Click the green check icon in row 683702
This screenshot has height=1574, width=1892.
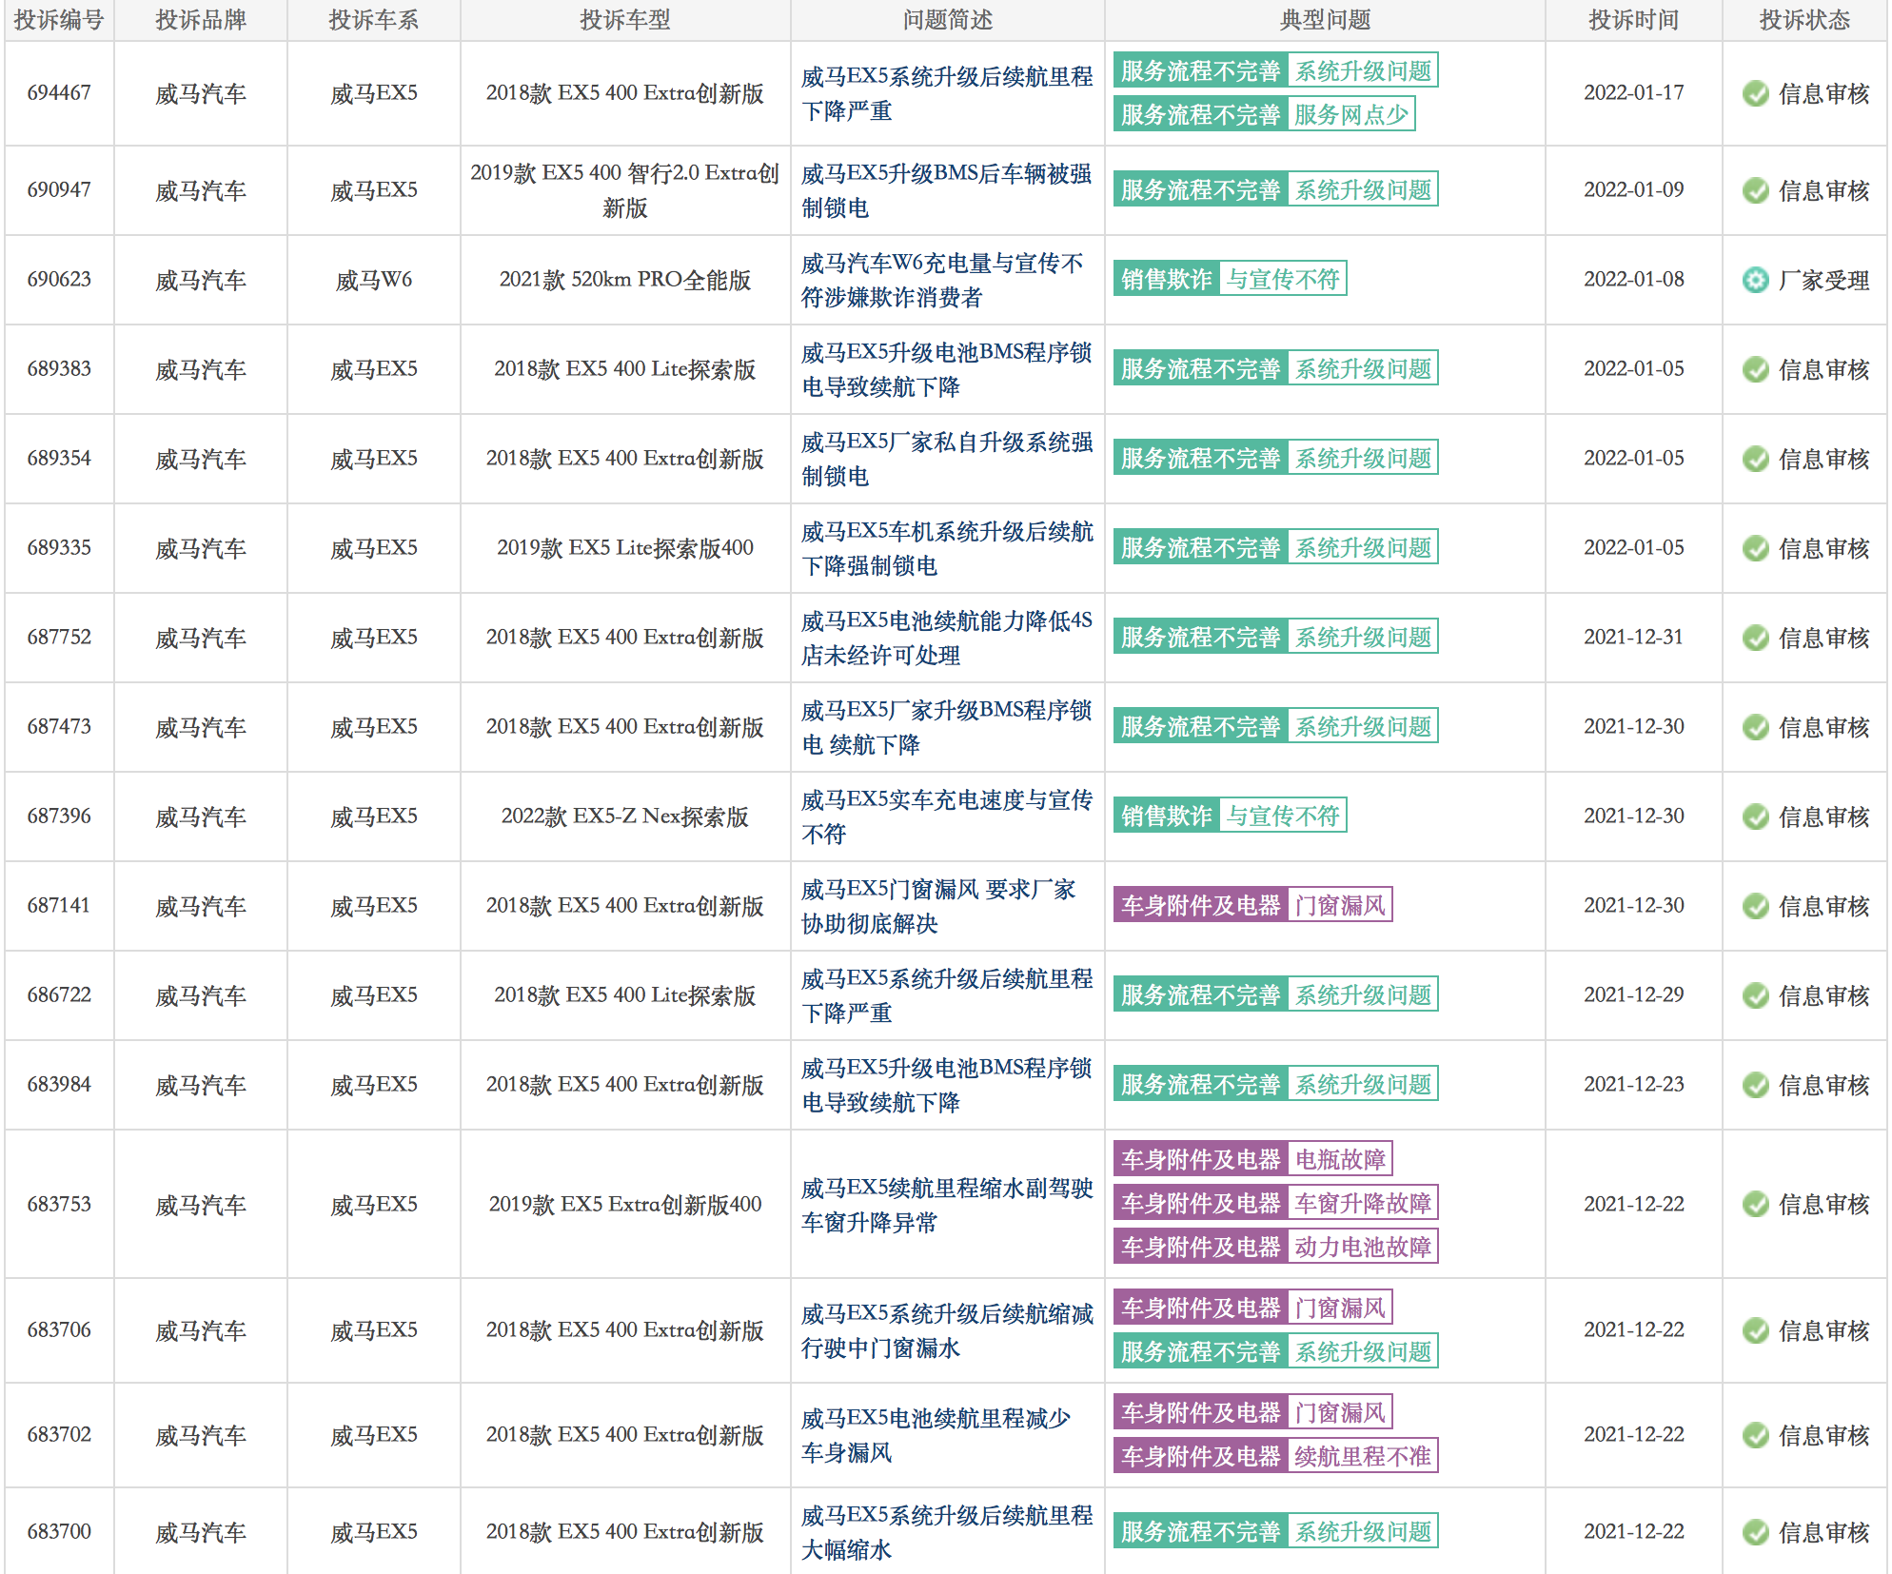(x=1755, y=1435)
